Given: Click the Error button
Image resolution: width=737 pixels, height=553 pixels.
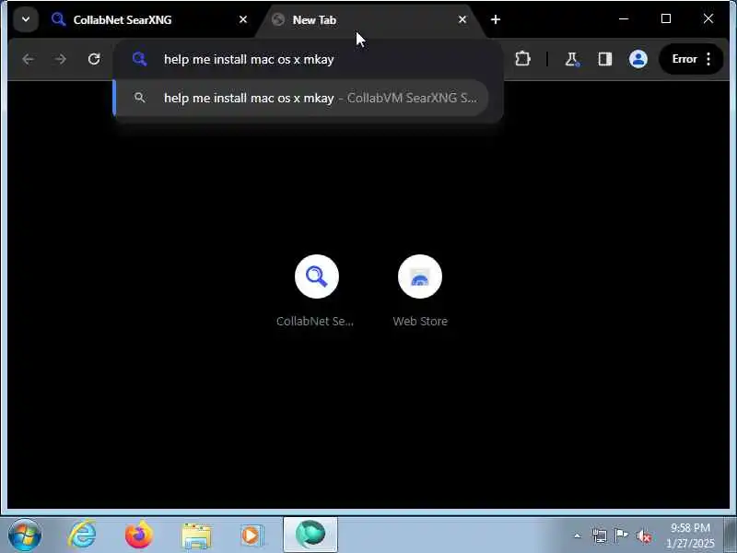Looking at the screenshot, I should point(684,59).
